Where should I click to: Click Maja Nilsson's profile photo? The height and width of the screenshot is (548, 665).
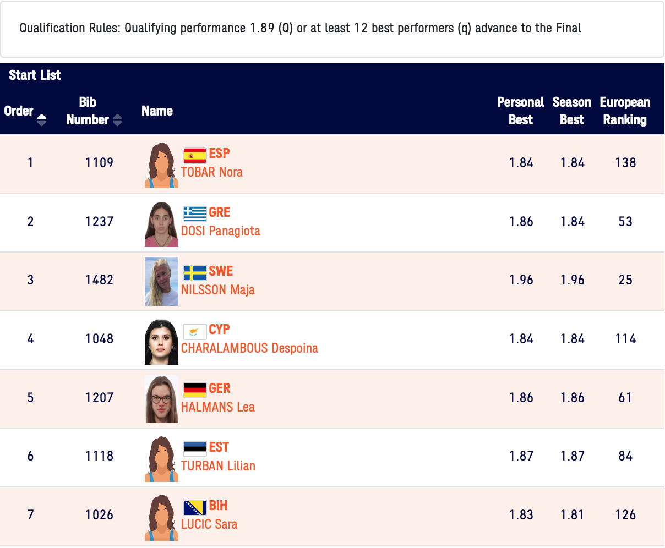point(161,281)
